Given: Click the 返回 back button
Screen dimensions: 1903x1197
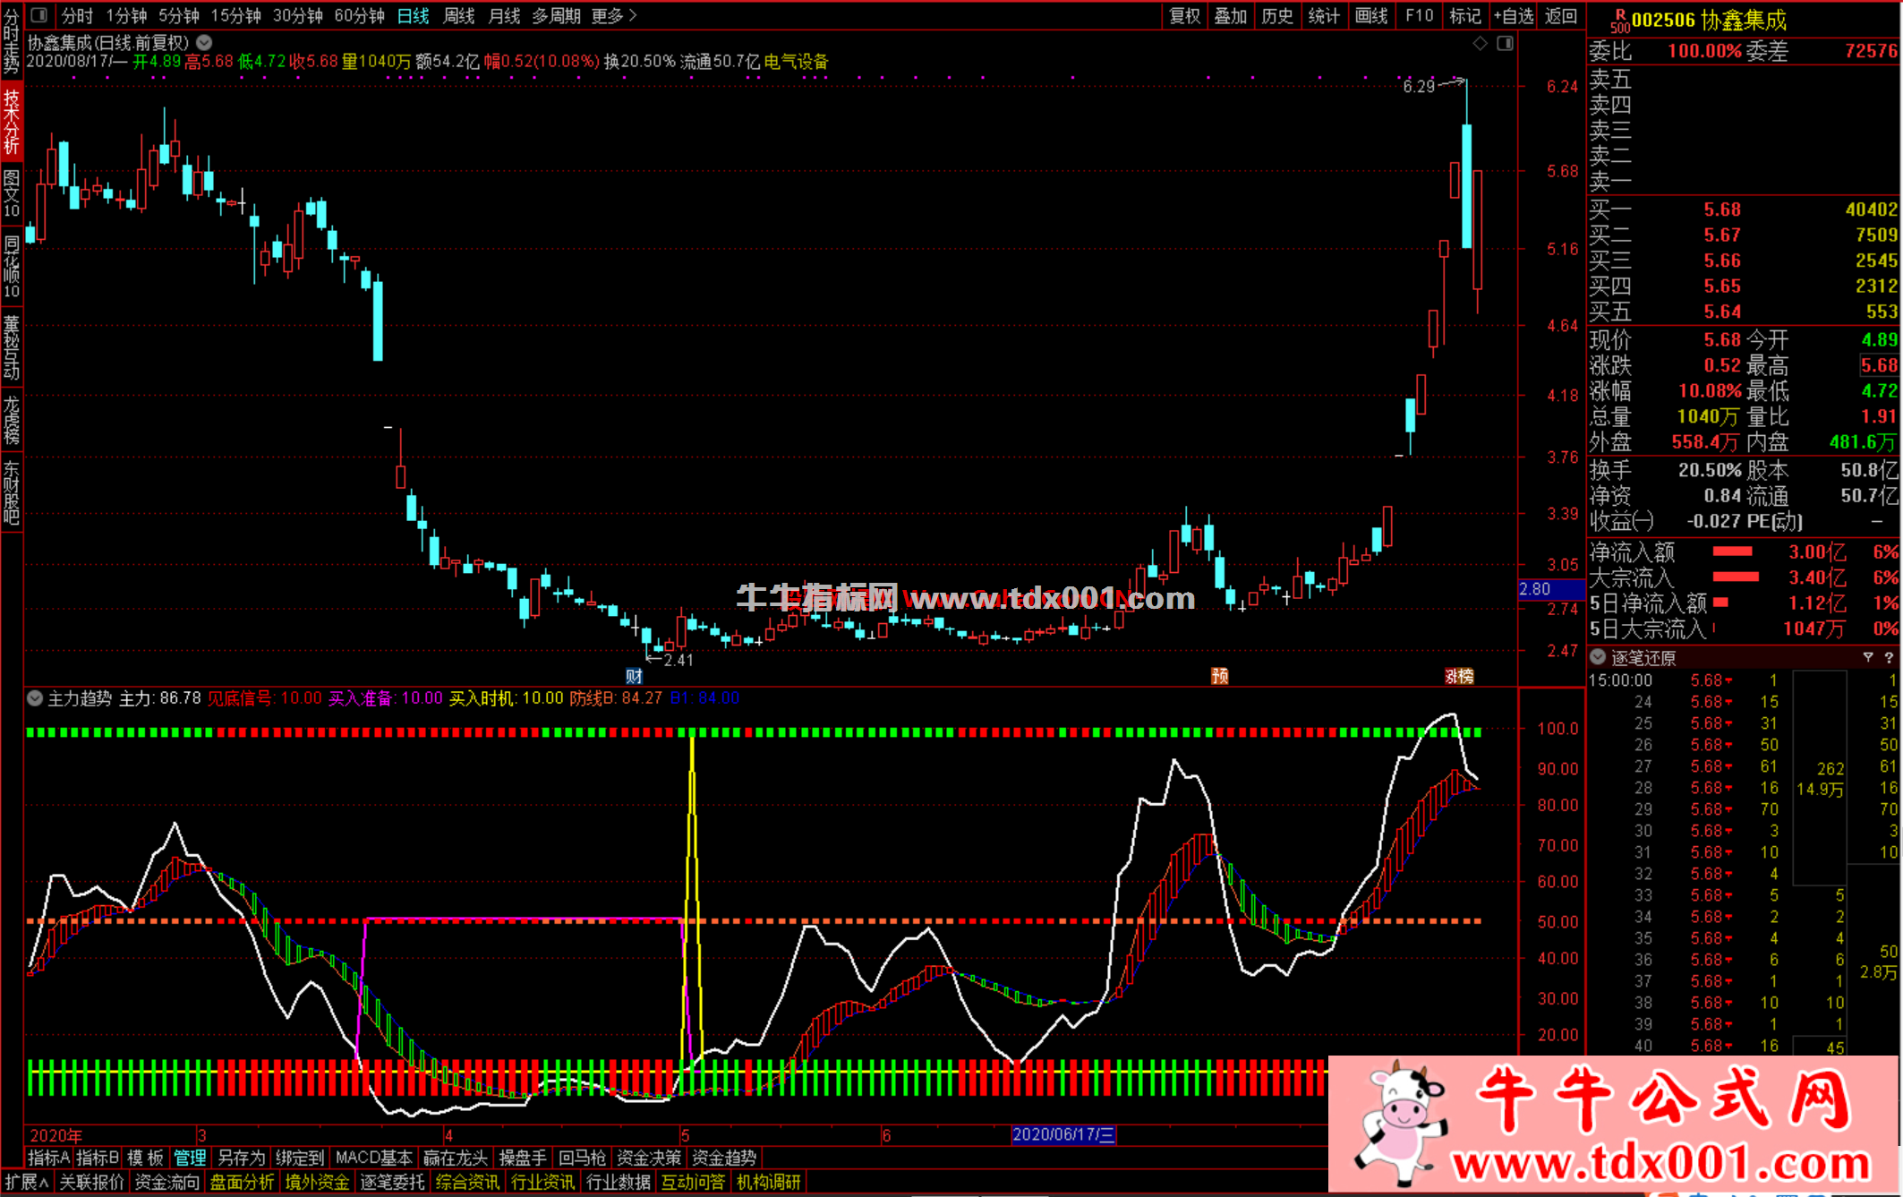Looking at the screenshot, I should point(1561,16).
